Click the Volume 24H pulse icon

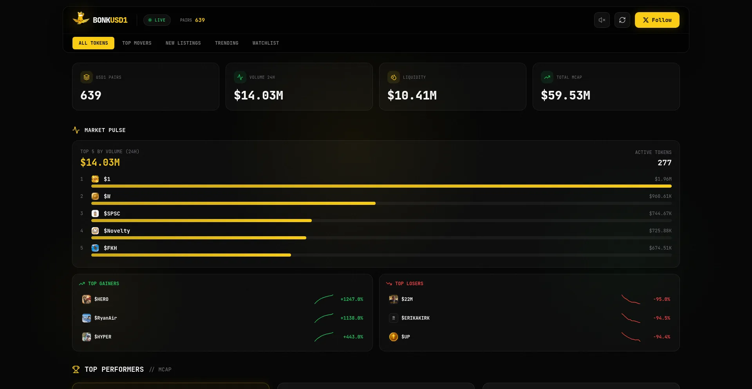pos(240,77)
